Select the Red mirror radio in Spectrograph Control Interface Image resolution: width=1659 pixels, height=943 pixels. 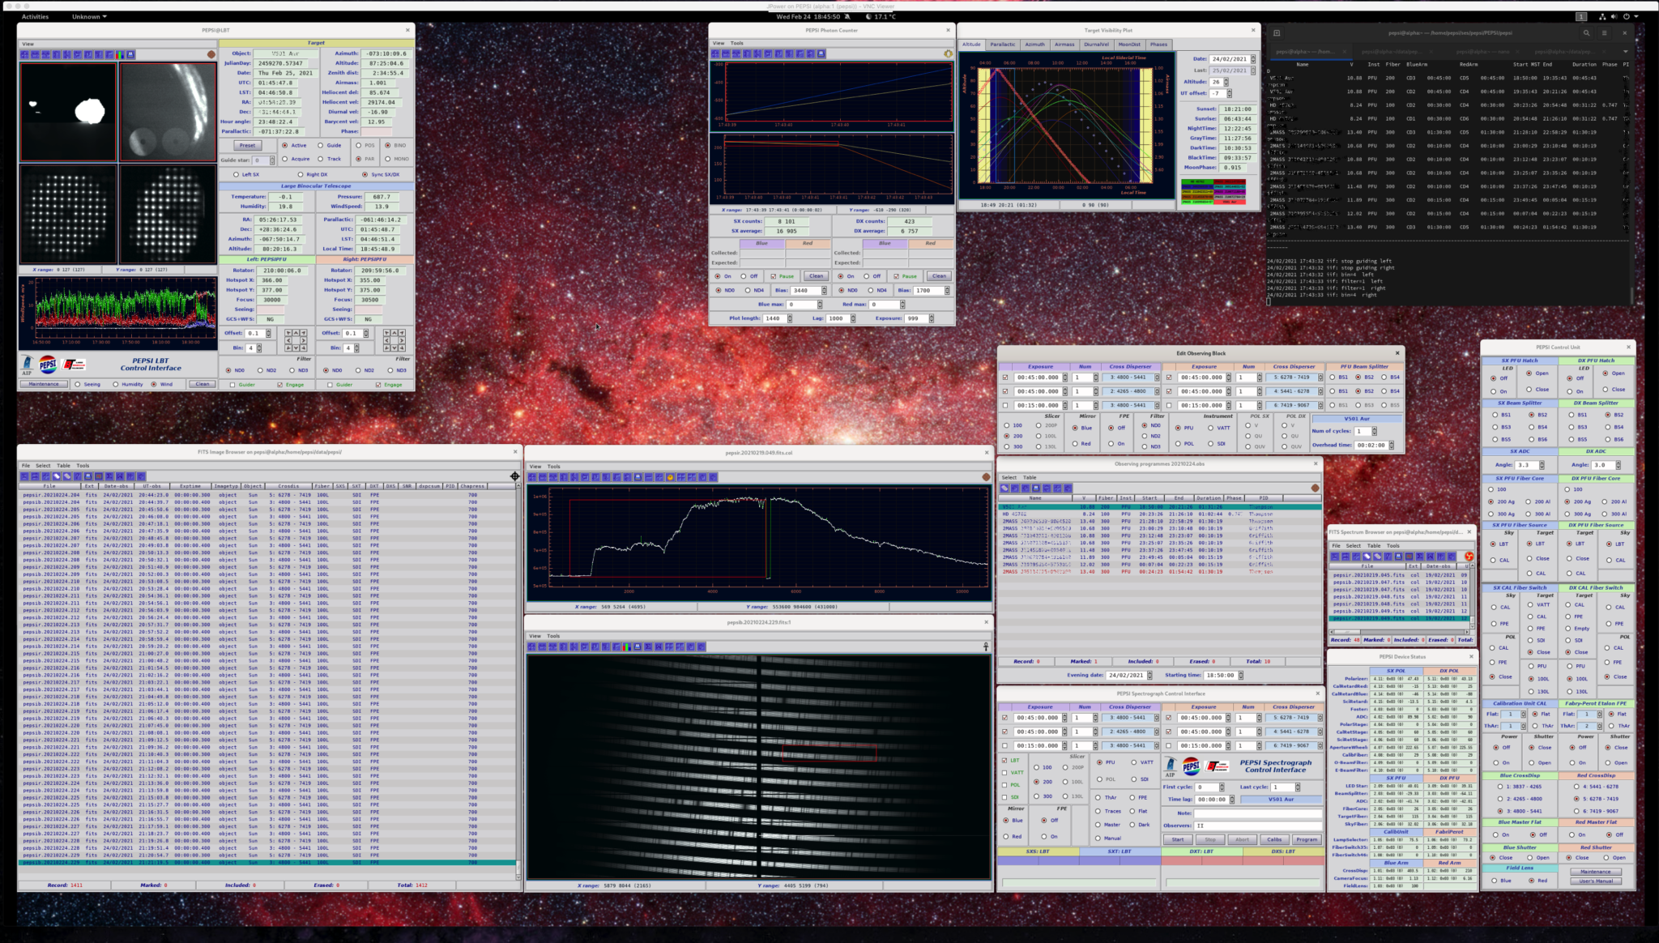click(1006, 836)
